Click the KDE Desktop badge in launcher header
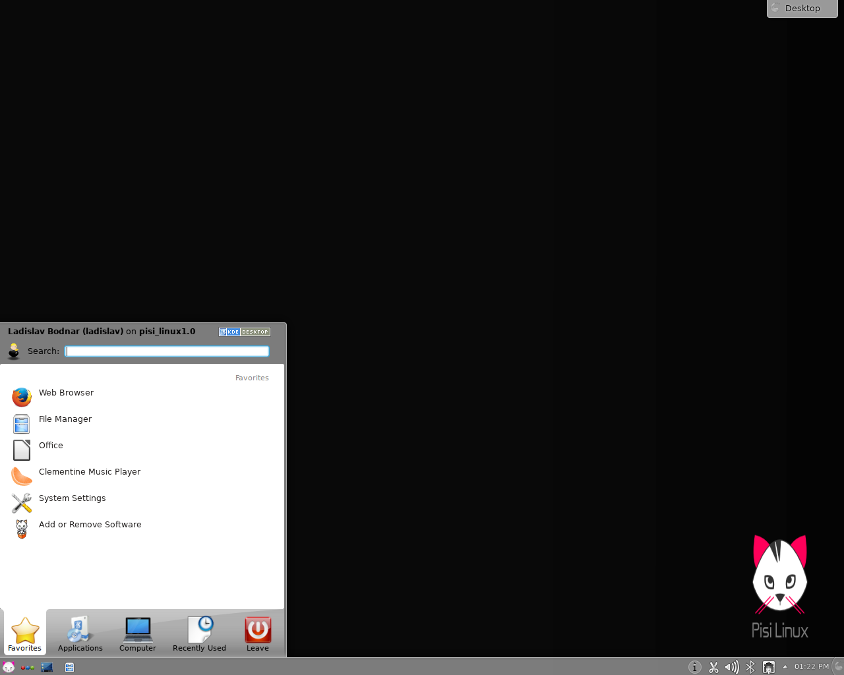 [245, 332]
